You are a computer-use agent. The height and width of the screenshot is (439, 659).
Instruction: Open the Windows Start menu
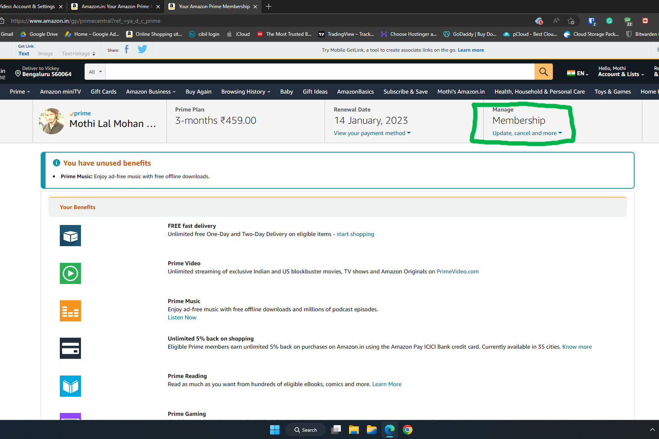[275, 430]
